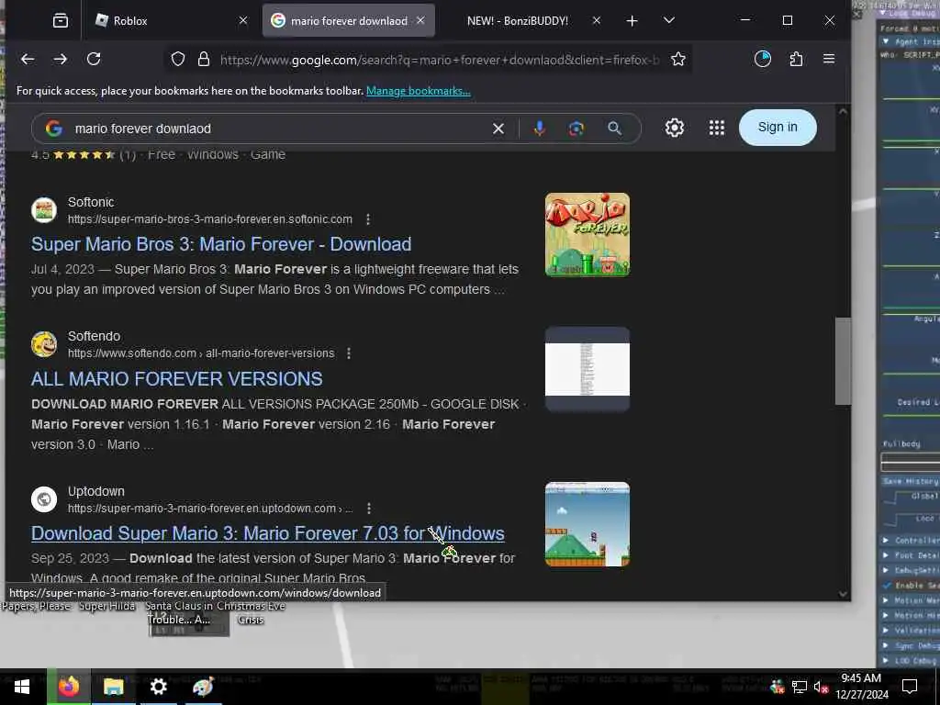Switch to NEW! - BonziBUDDY! tab
This screenshot has height=705, width=940.
[x=518, y=21]
